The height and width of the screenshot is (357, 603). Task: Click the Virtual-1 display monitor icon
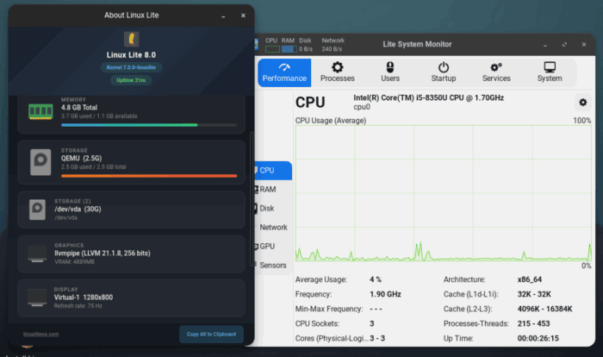point(37,298)
